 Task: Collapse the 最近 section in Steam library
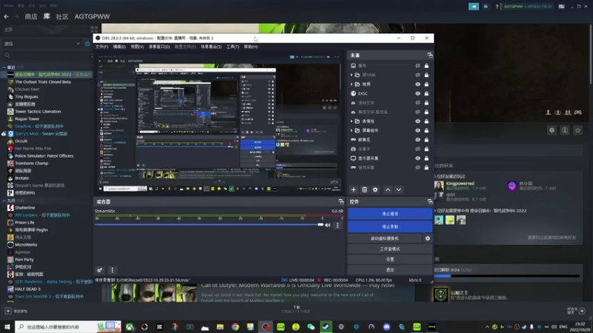[x=4, y=67]
